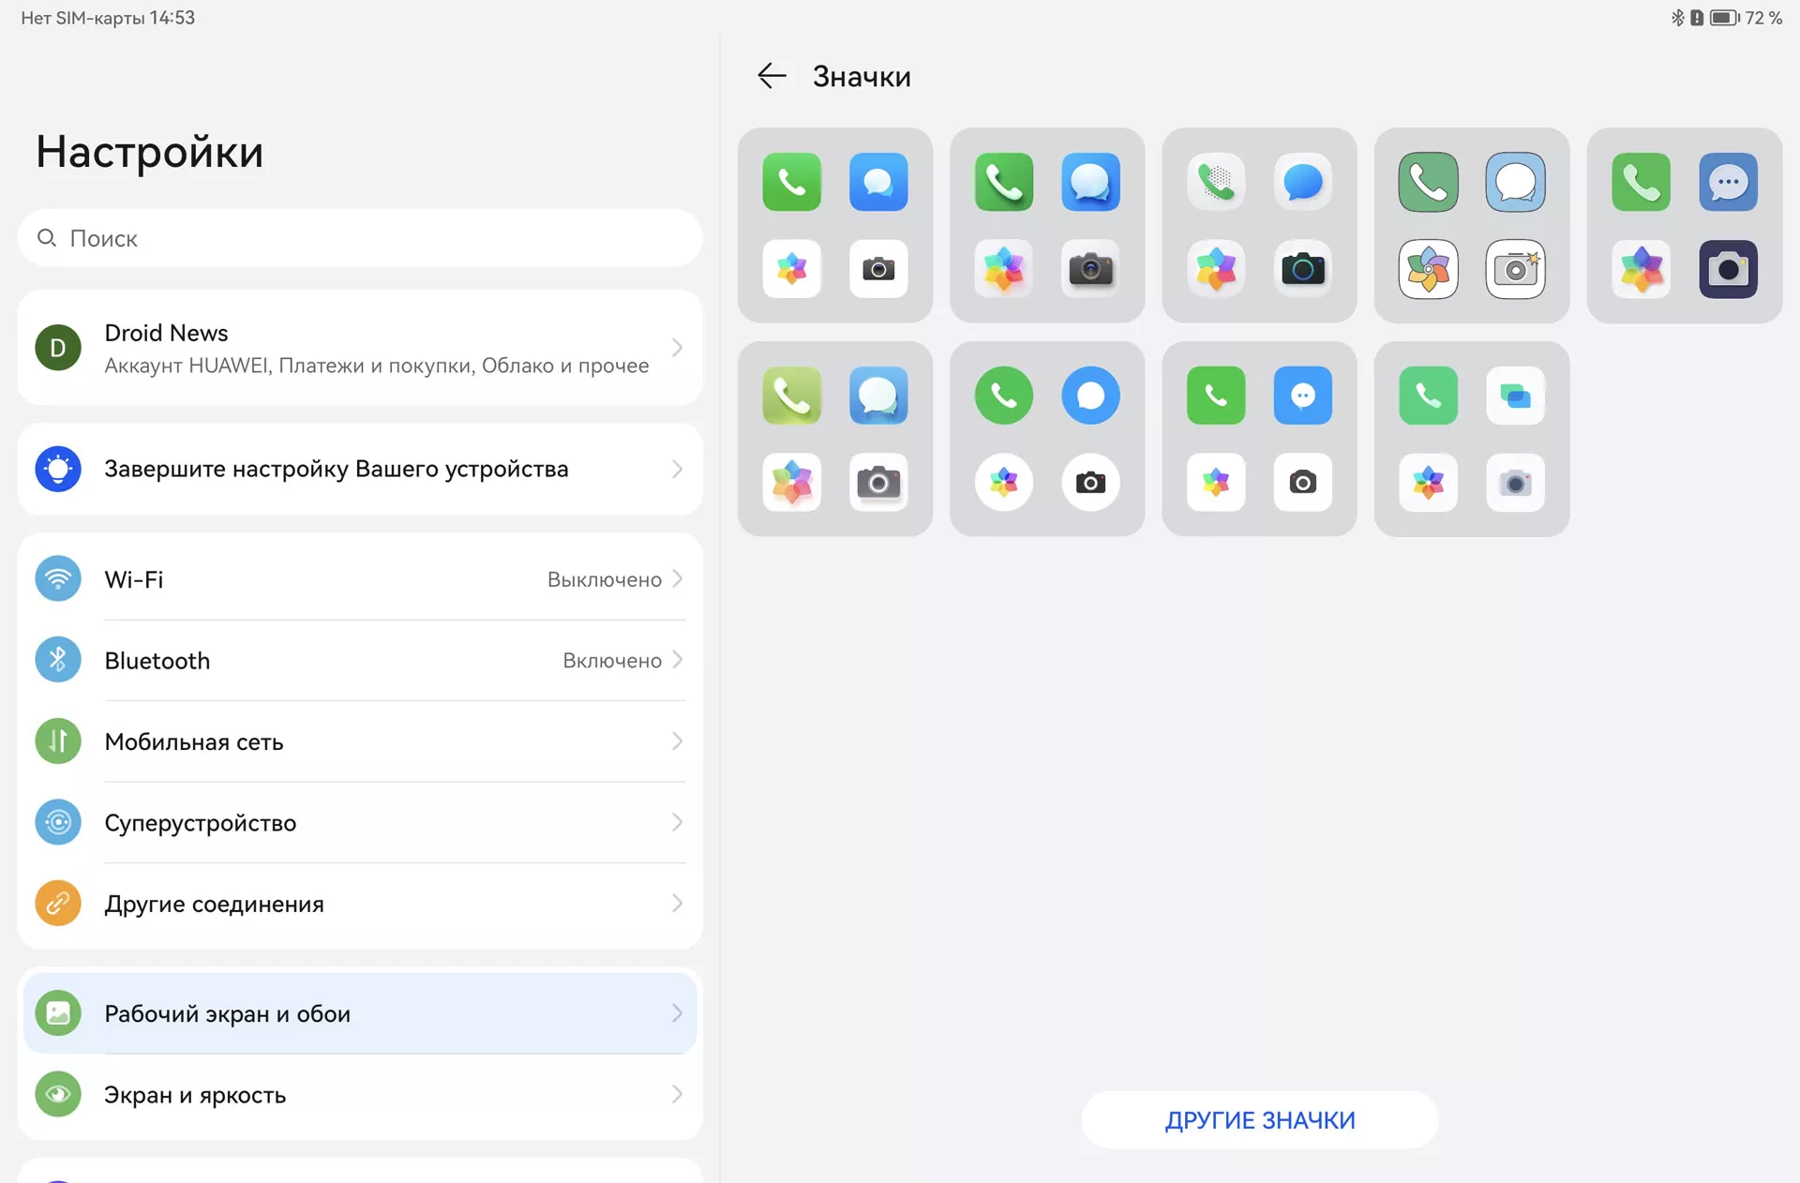Expand the Bluetooth row chevron

[677, 660]
